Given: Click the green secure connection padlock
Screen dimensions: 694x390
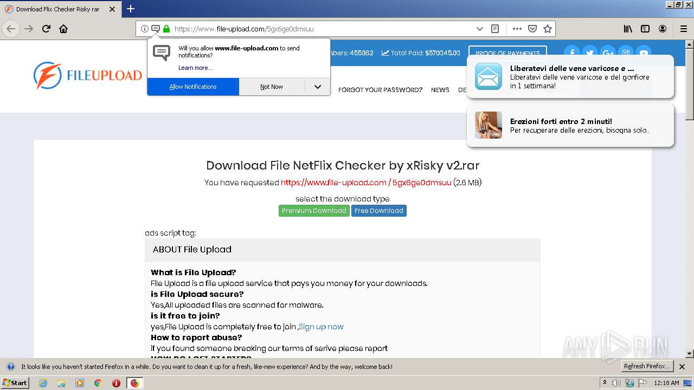Looking at the screenshot, I should pos(166,29).
